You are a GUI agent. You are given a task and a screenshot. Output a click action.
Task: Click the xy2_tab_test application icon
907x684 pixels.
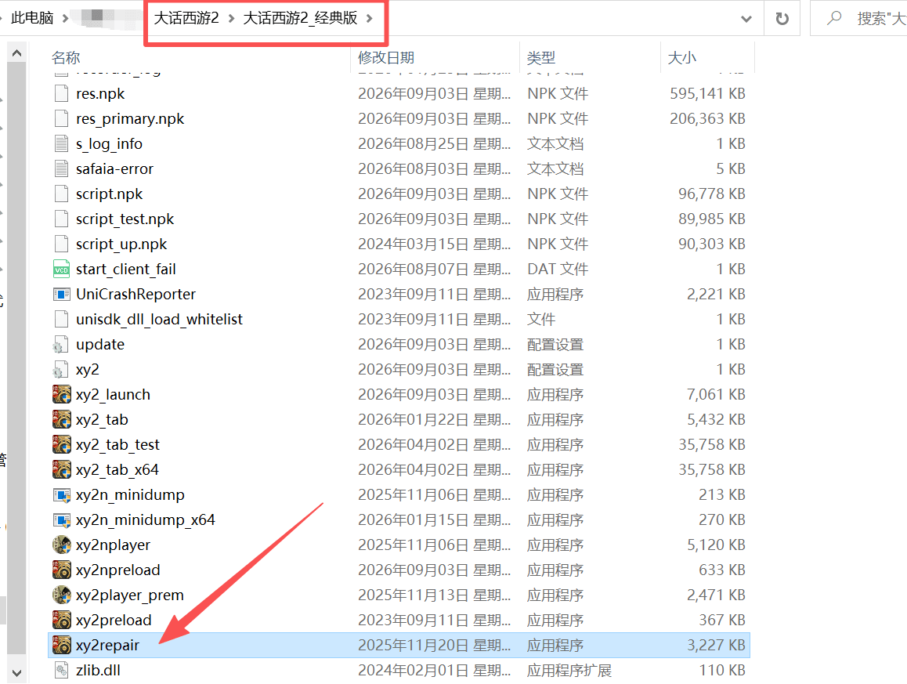click(61, 444)
